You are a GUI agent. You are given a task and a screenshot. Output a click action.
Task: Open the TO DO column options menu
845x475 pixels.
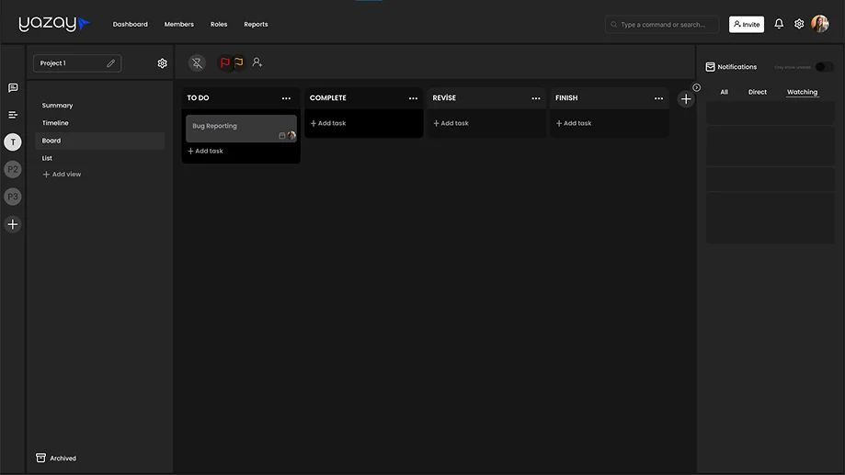pos(286,98)
